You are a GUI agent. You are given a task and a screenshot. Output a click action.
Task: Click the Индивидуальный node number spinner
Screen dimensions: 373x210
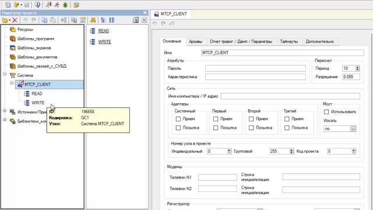pyautogui.click(x=229, y=151)
